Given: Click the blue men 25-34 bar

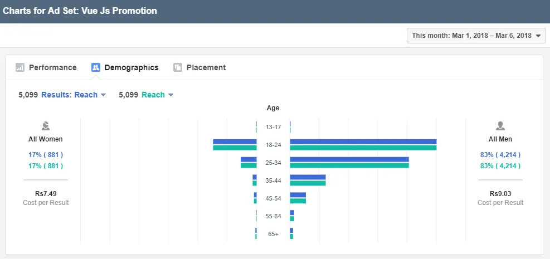Looking at the screenshot, I should pos(349,159).
